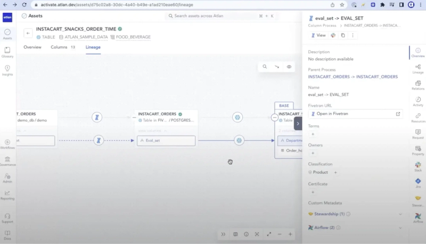
Task: Open Lineage tab in right rail
Action: (418, 69)
